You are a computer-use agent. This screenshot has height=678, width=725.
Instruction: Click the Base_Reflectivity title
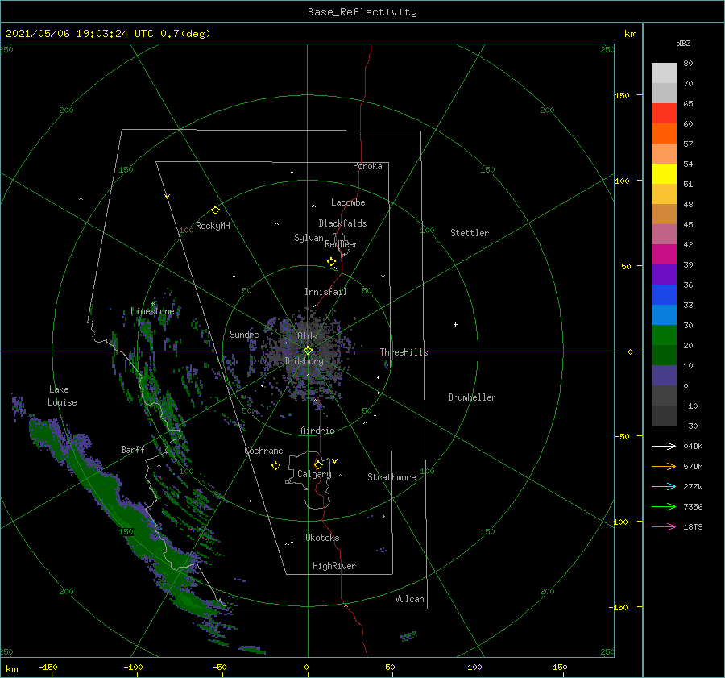pyautogui.click(x=362, y=12)
